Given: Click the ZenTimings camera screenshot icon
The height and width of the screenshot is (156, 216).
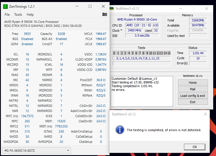Looking at the screenshot, I should point(104,14).
